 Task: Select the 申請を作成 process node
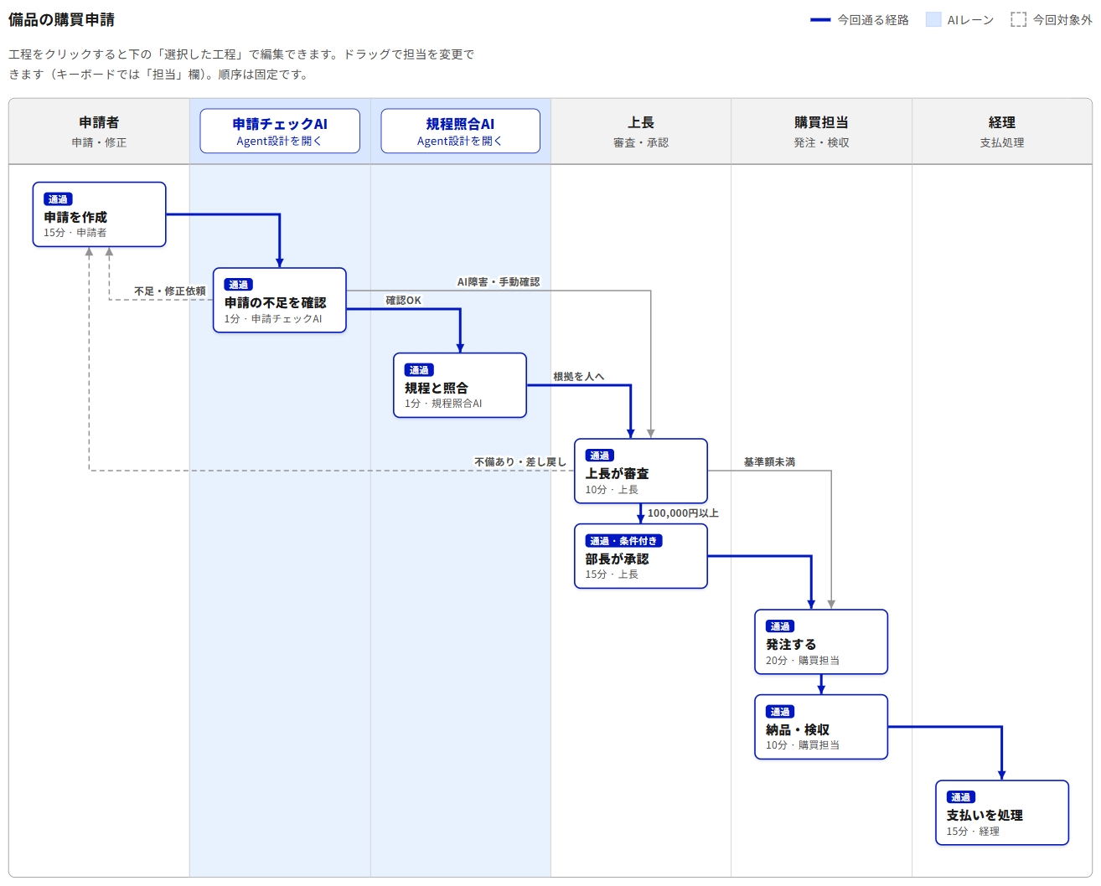[x=100, y=214]
